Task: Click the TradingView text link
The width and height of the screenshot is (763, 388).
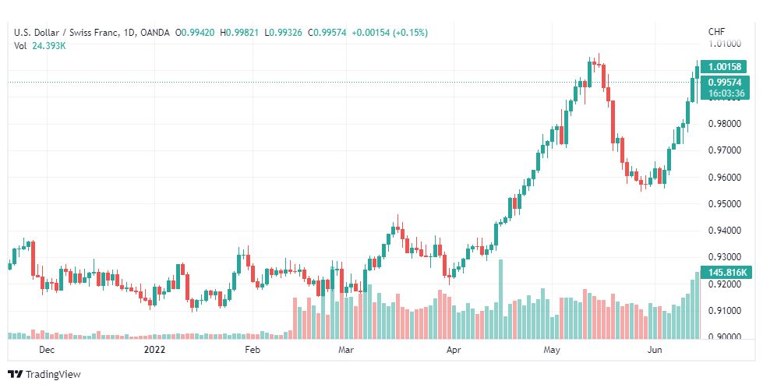Action: click(x=53, y=375)
